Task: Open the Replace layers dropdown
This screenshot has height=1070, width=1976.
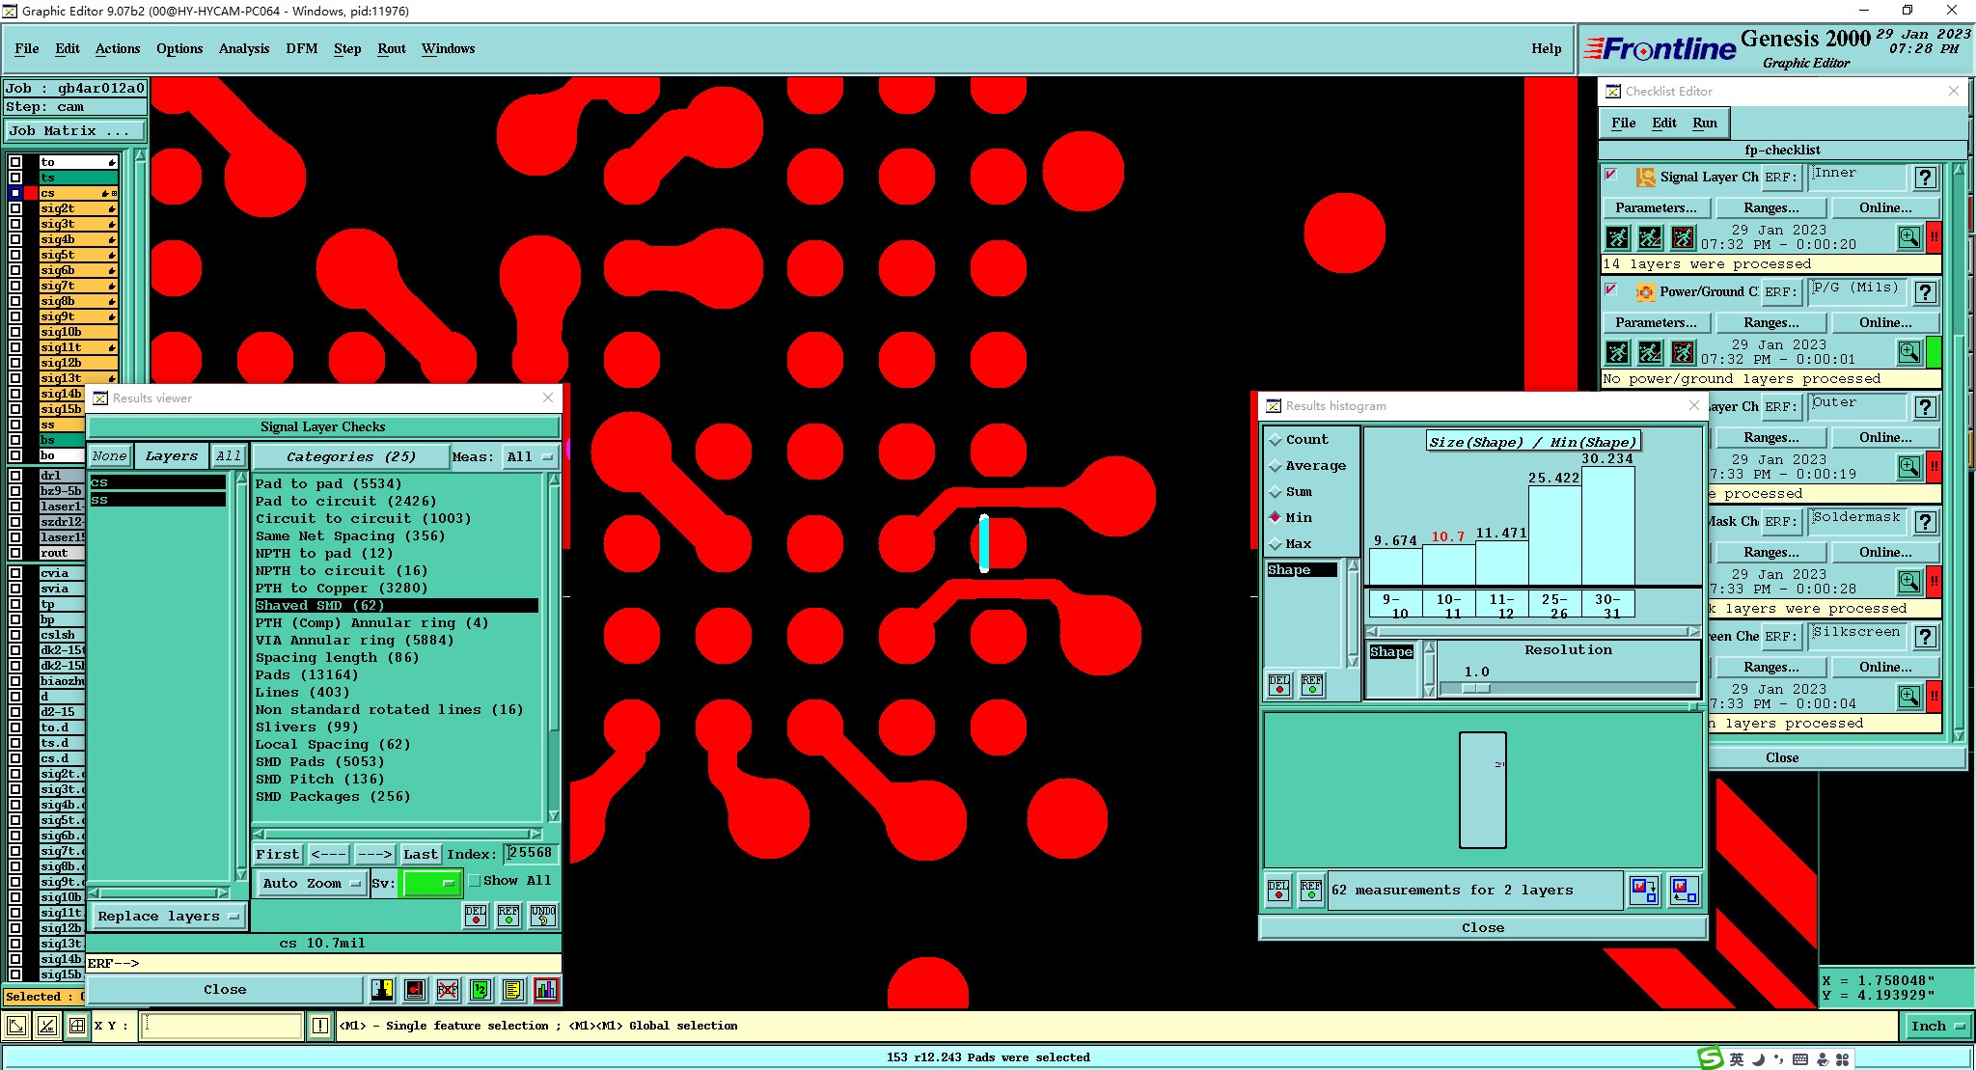Action: [x=168, y=917]
